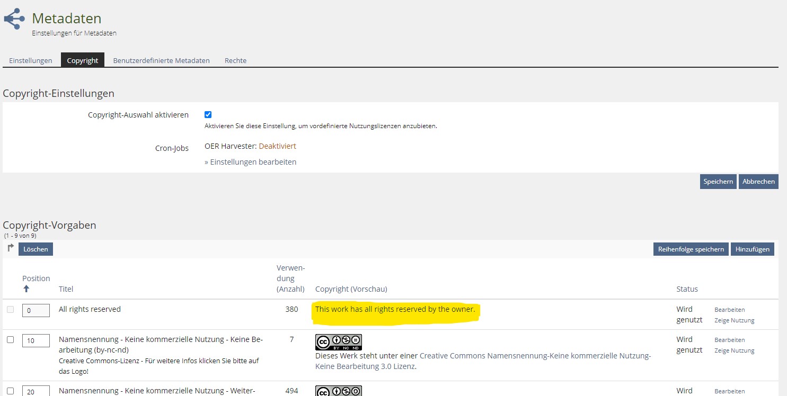Go to the Rechte tab
Screen dimensions: 787x396
(235, 60)
